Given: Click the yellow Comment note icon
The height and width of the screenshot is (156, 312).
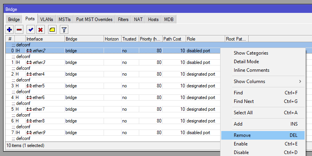Looking at the screenshot, I should coord(52,30).
